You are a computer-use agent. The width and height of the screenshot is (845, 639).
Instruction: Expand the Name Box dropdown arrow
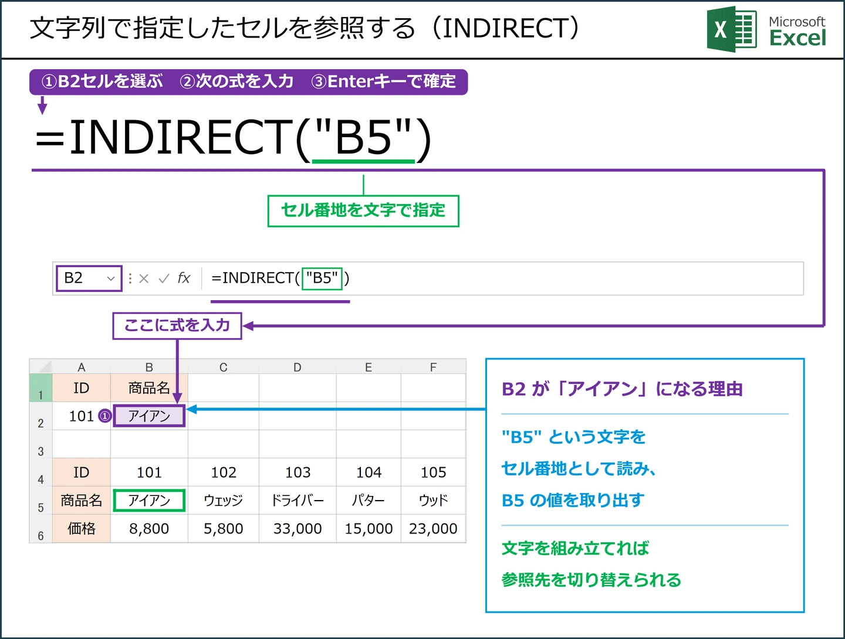[x=110, y=278]
